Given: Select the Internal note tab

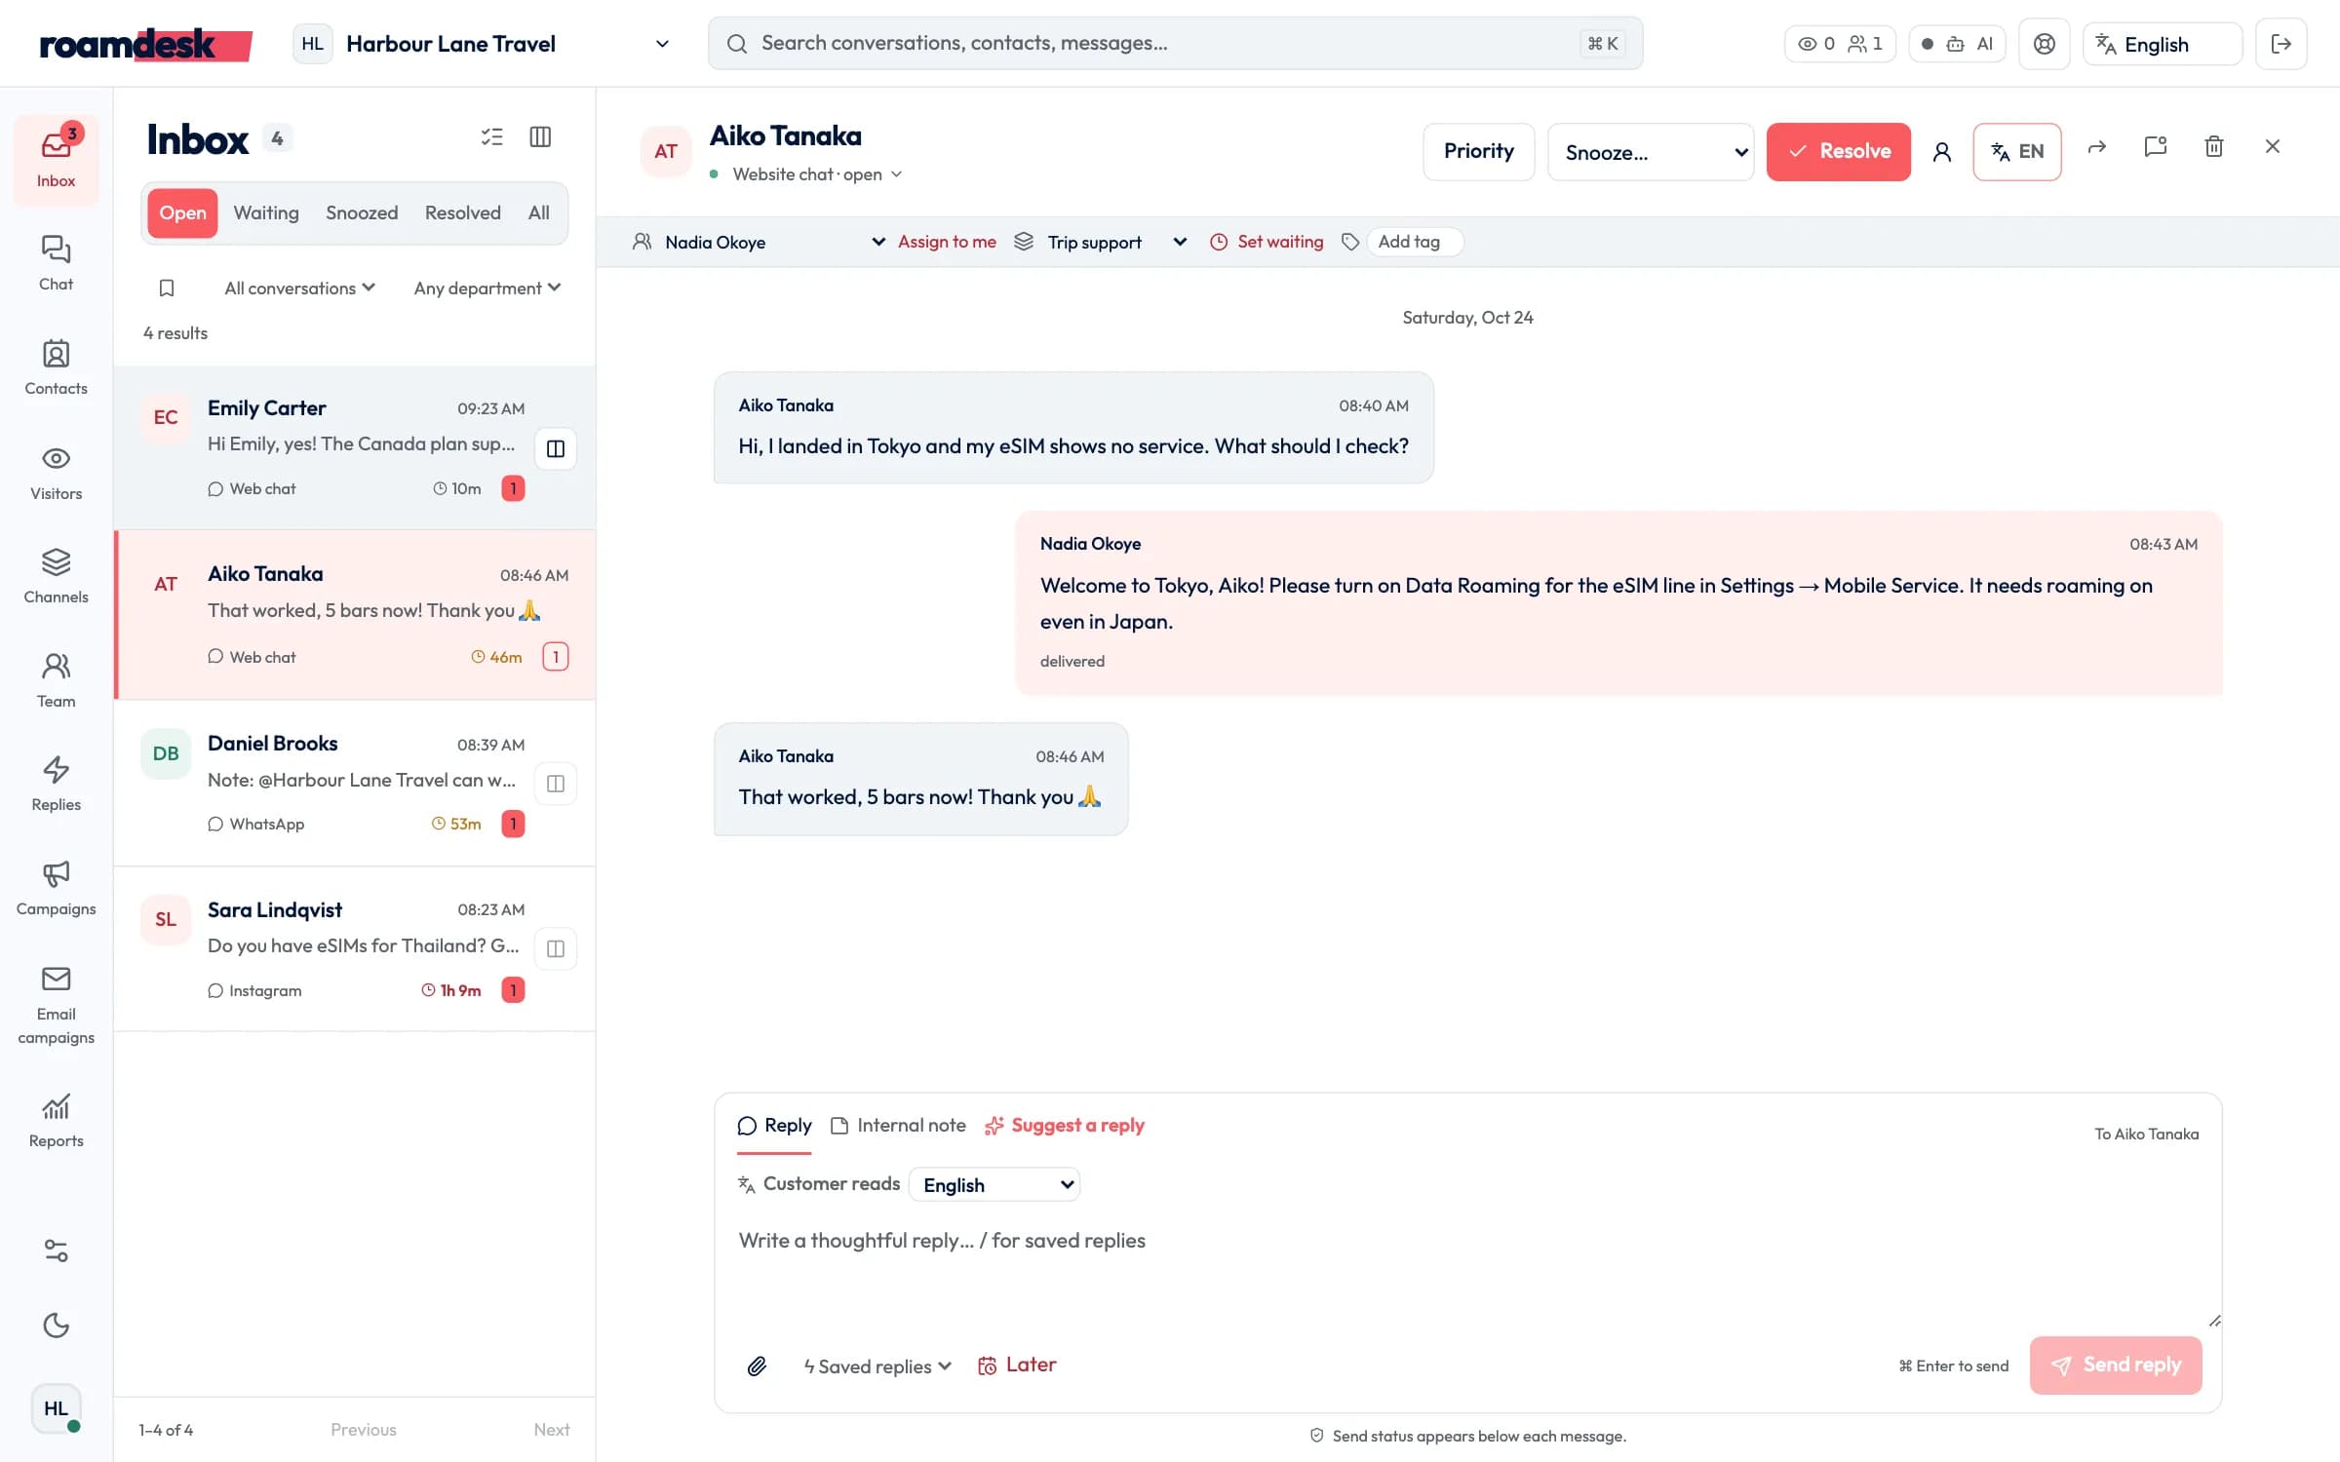Looking at the screenshot, I should coord(899,1126).
